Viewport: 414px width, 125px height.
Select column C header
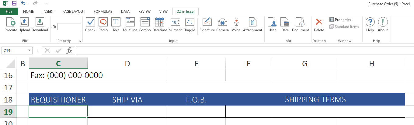coord(58,64)
